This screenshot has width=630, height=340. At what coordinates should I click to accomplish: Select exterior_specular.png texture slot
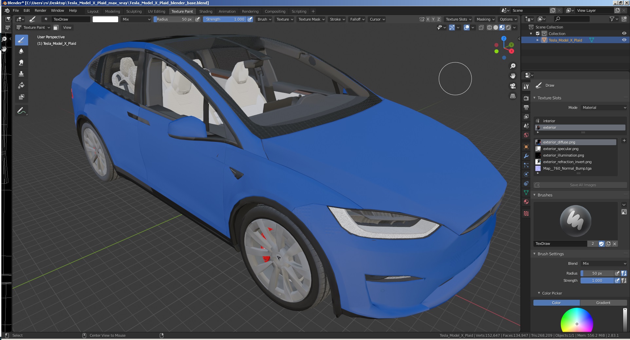[576, 149]
